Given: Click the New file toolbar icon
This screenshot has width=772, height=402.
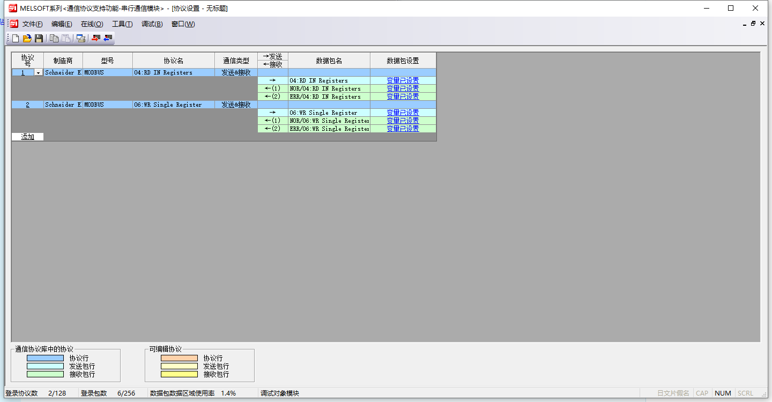Looking at the screenshot, I should click(16, 38).
